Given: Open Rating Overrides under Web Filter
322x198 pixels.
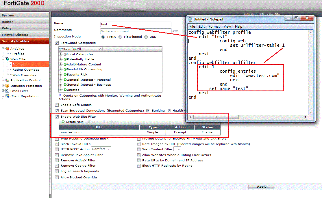Looking at the screenshot, I should point(26,70).
